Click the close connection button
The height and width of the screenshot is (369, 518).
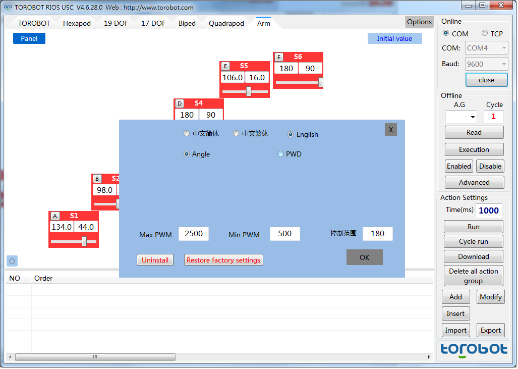(x=486, y=80)
